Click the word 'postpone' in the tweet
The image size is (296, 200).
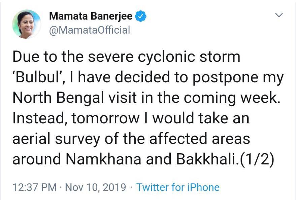click(225, 78)
